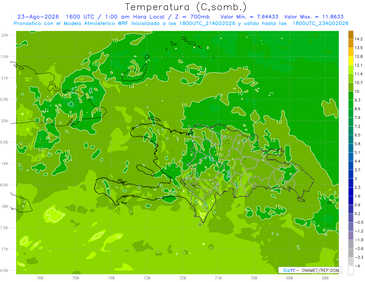The width and height of the screenshot is (365, 282).
Task: Click the '14.2' colorbar value
Action: (359, 39)
